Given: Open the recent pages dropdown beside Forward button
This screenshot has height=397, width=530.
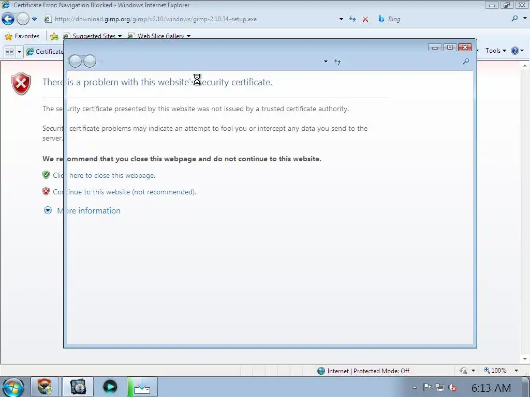Looking at the screenshot, I should [35, 19].
